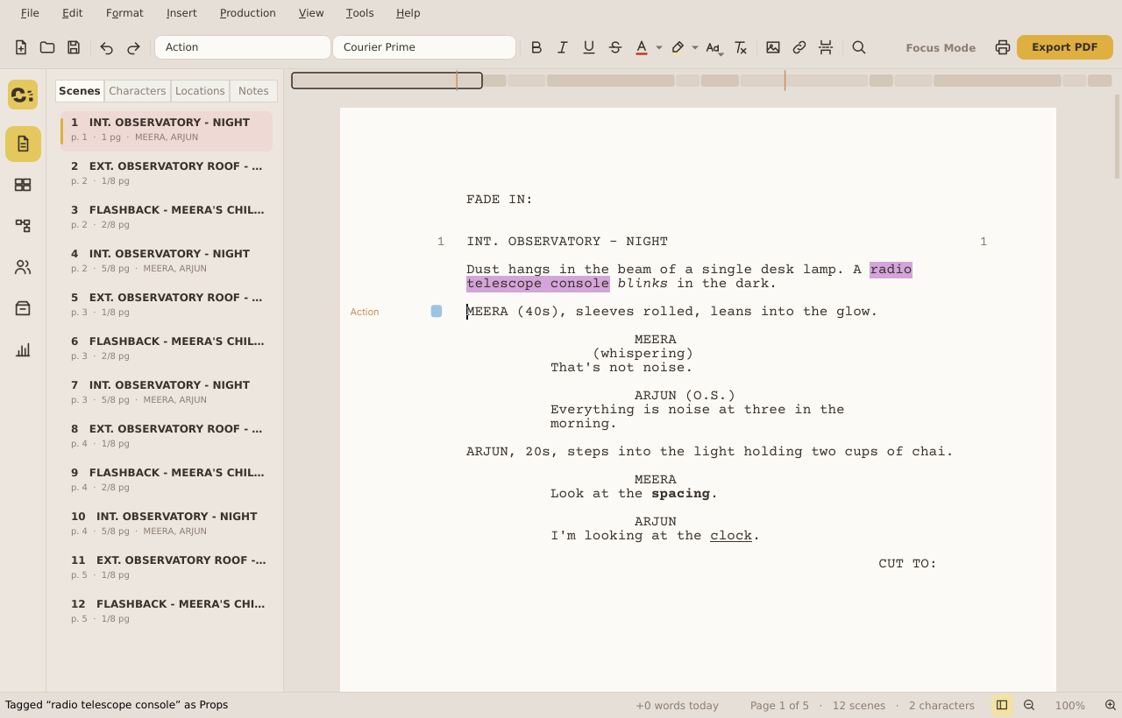Select scene 12 FLASHBACK in scene list

pos(167,611)
